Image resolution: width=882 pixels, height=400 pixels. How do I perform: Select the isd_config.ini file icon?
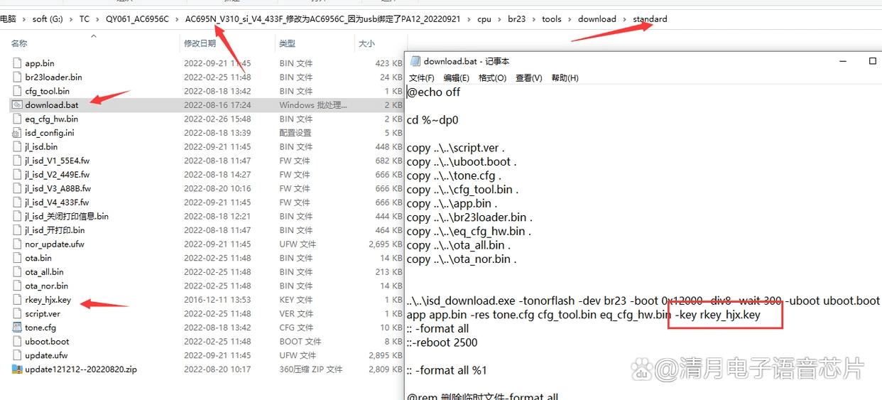point(18,133)
